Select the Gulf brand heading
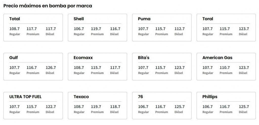This screenshot has width=259, height=125. tap(14, 58)
